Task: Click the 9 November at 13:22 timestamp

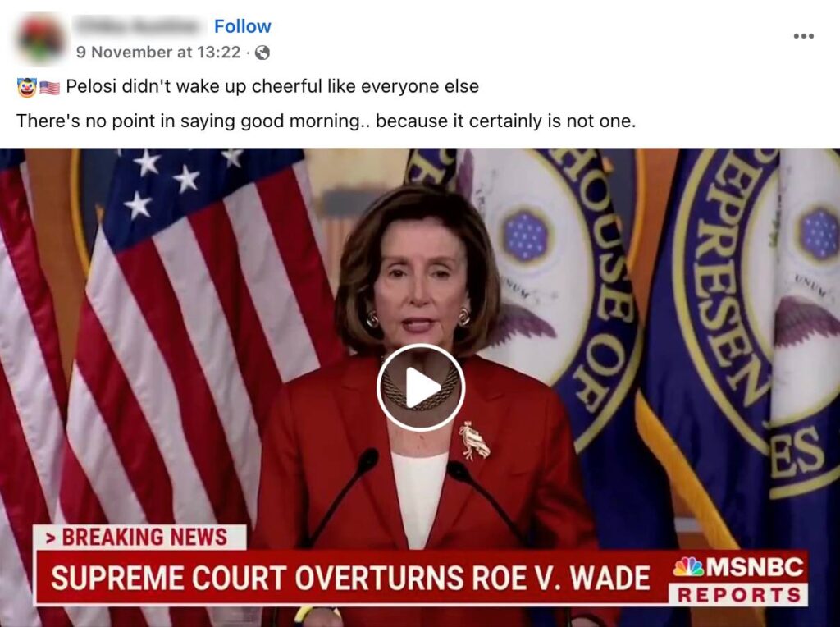Action: click(x=158, y=52)
